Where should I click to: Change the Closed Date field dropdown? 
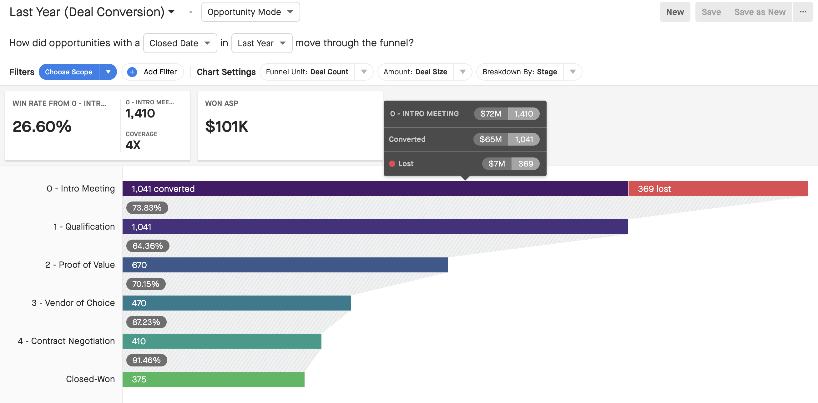tap(180, 43)
